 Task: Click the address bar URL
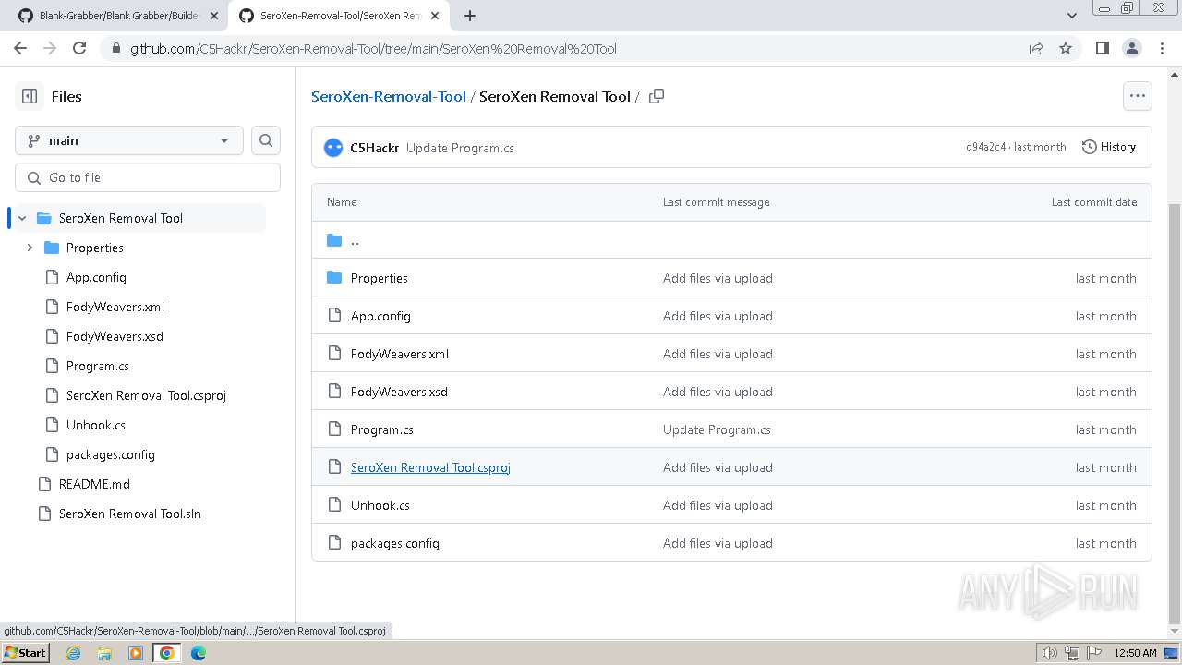point(373,49)
